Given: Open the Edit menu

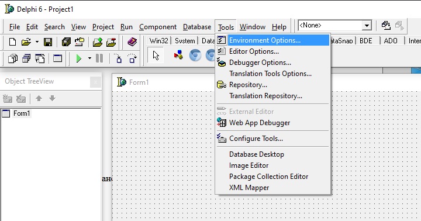Looking at the screenshot, I should tap(32, 27).
